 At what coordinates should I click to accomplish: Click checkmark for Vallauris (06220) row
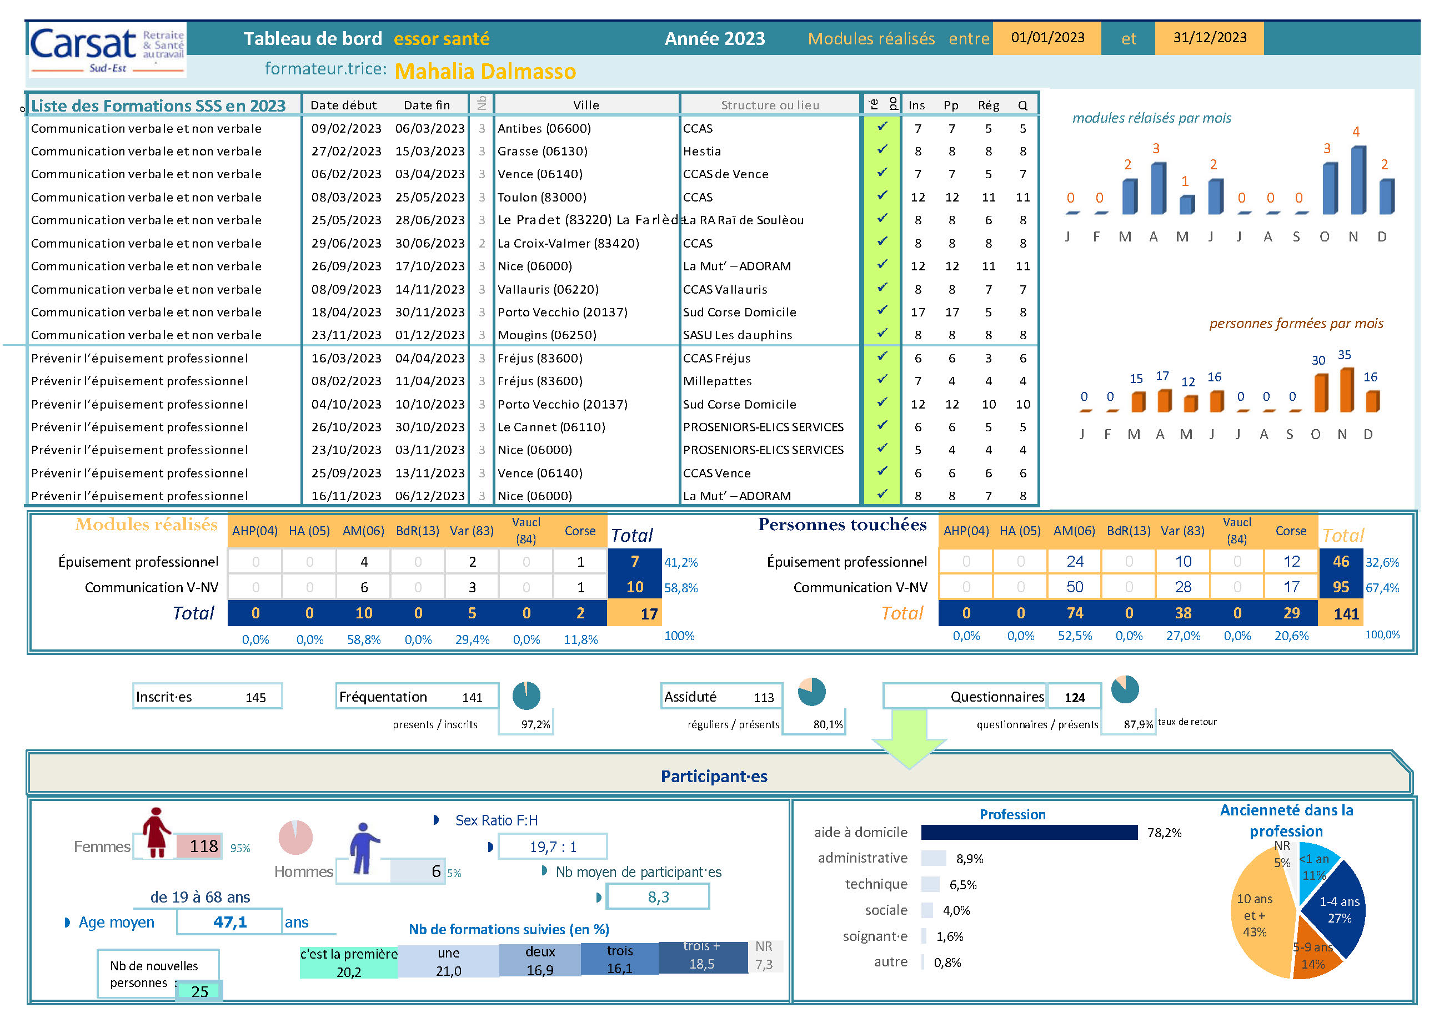tap(883, 287)
